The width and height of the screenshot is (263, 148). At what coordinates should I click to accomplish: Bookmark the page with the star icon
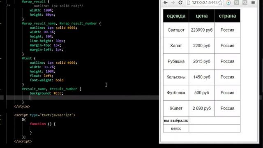(x=220, y=2)
